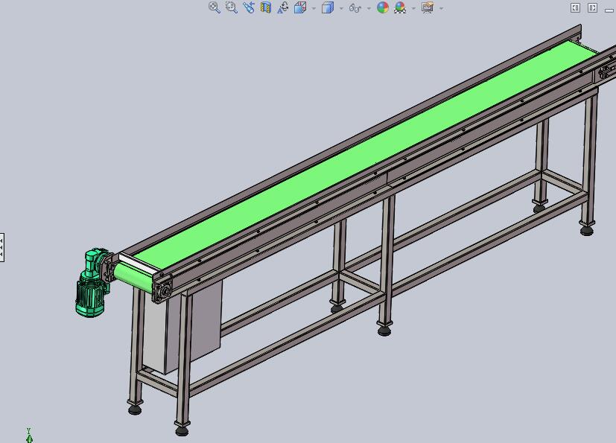Activate the Zoom to Area tool
Screen dimensions: 616x443
pyautogui.click(x=232, y=7)
